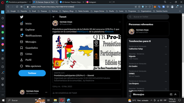Open Windows Start menu
The image size is (184, 103).
click(x=3, y=100)
